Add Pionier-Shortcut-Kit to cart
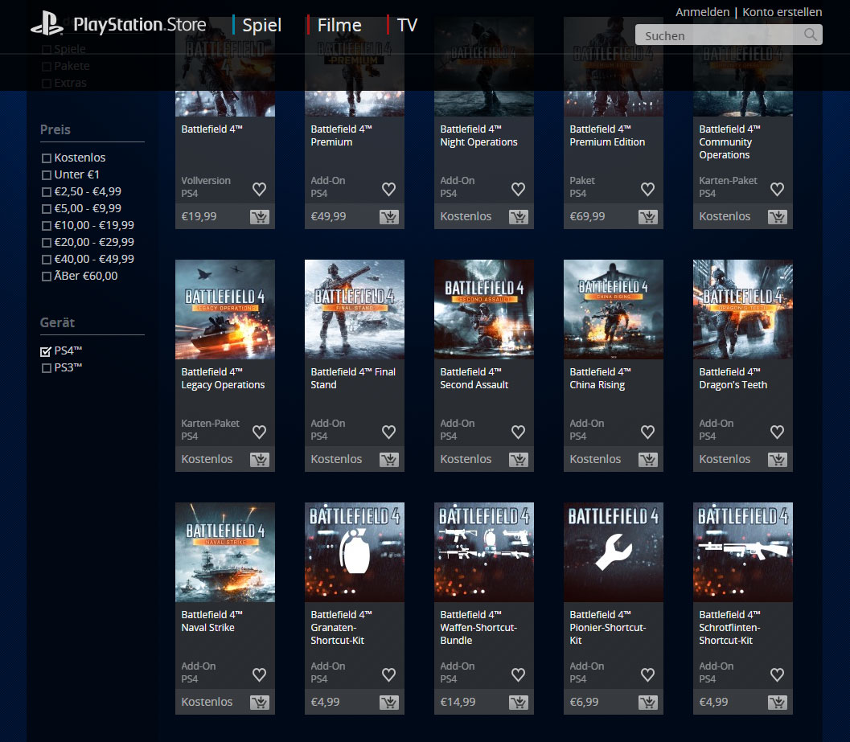850x742 pixels. tap(647, 703)
